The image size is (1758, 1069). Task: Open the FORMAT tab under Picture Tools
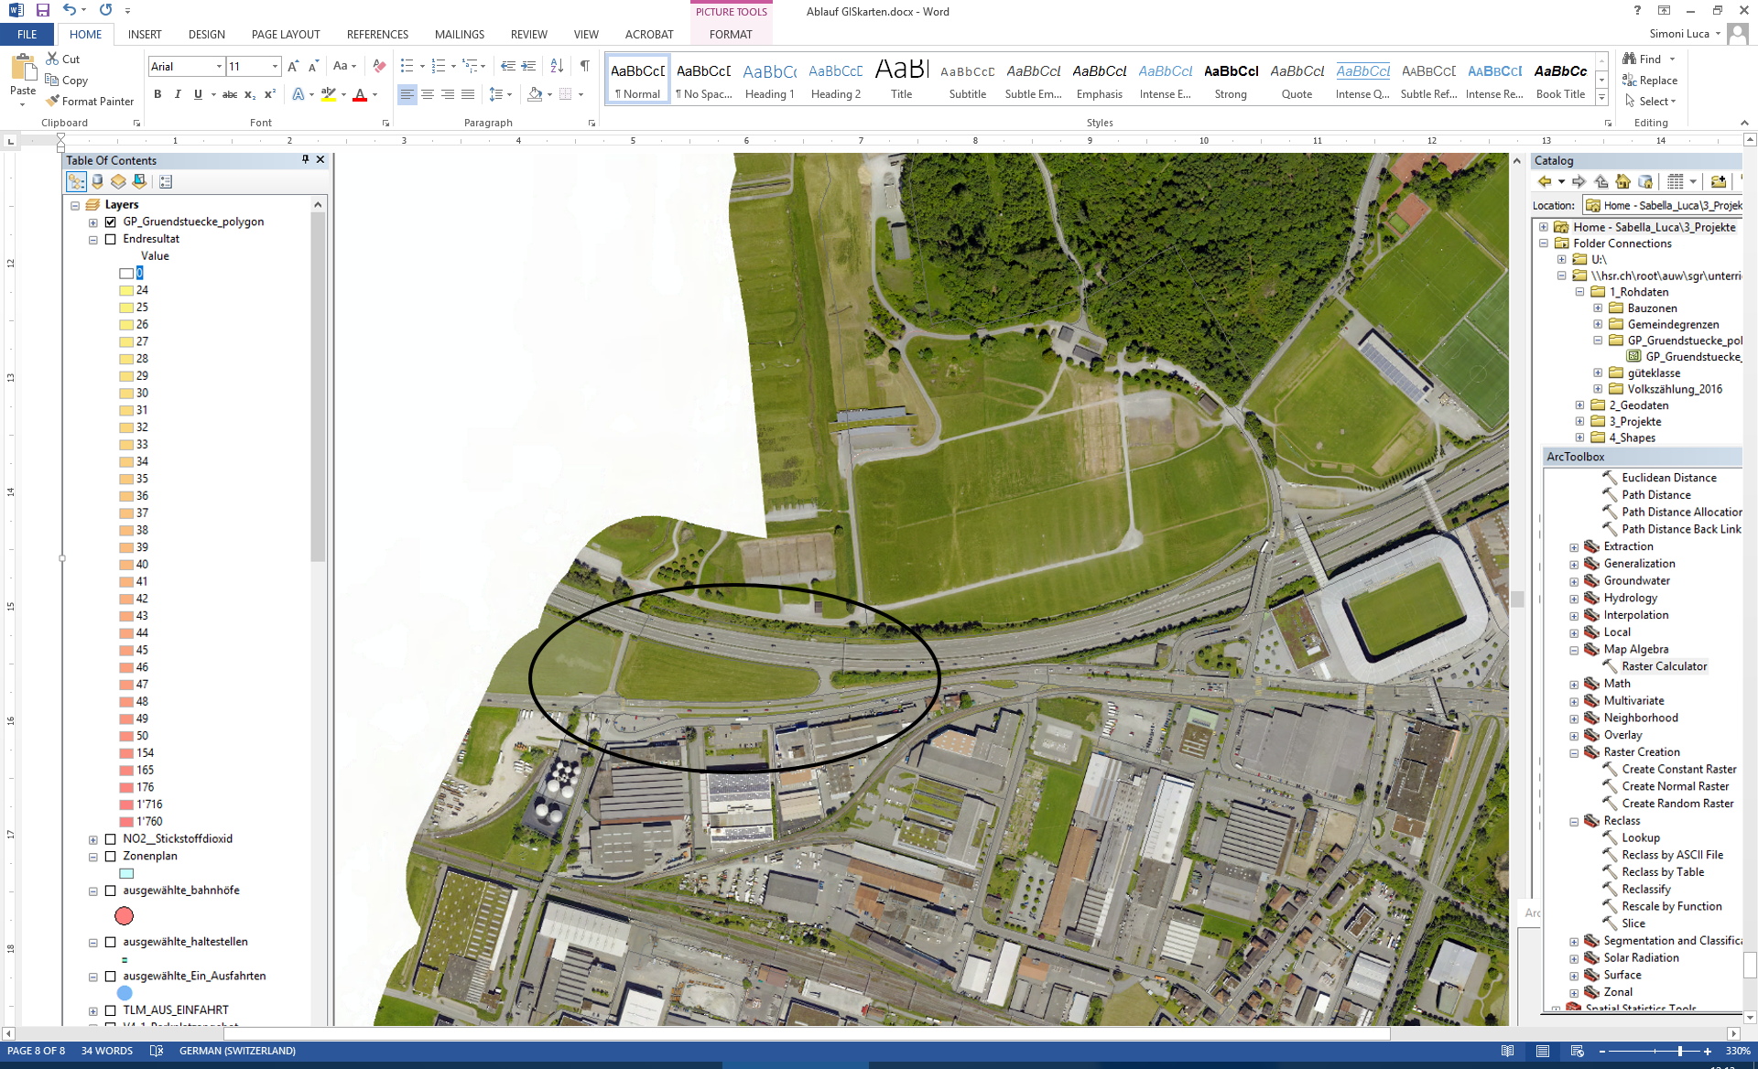pos(730,34)
